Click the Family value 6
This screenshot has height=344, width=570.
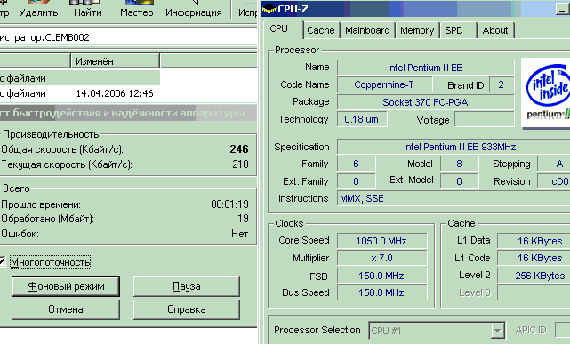(x=356, y=164)
